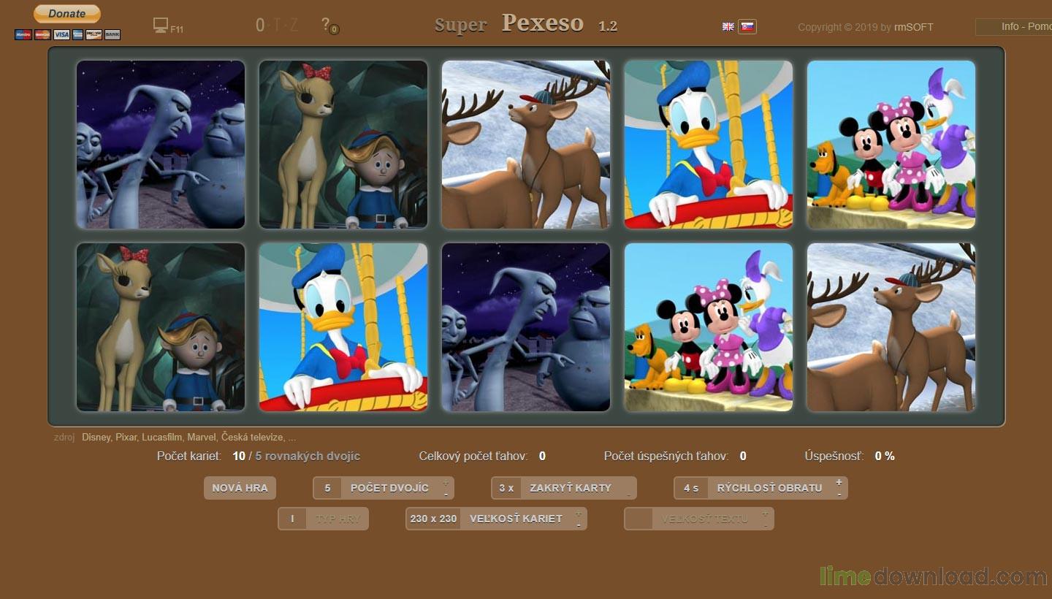Click the PayPal Donate button
This screenshot has width=1052, height=599.
67,14
